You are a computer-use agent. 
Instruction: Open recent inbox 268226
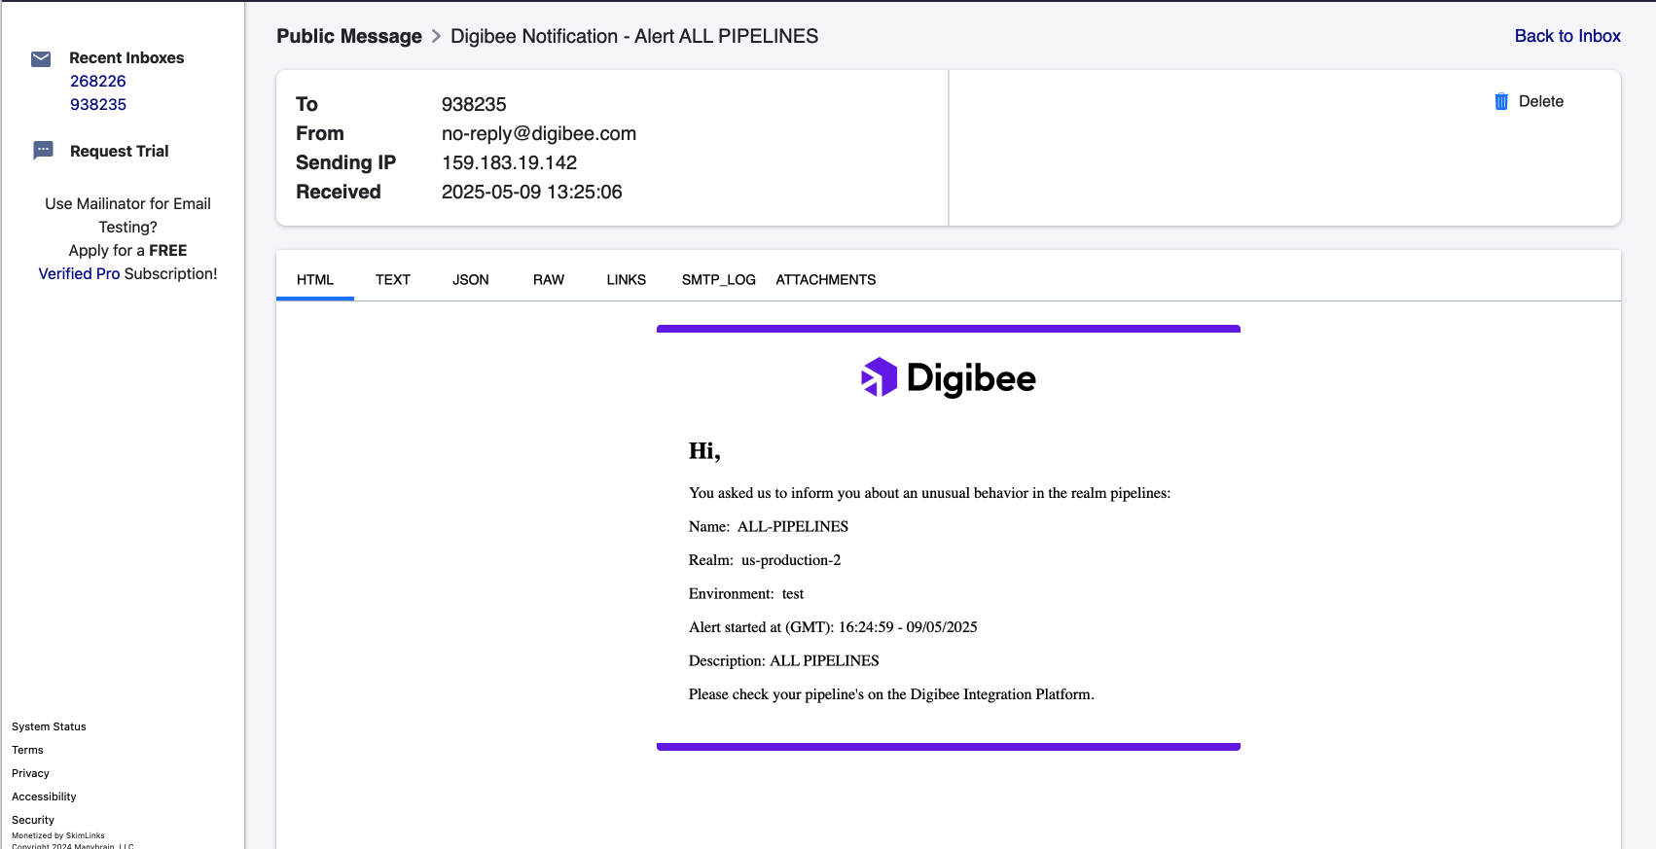point(98,82)
